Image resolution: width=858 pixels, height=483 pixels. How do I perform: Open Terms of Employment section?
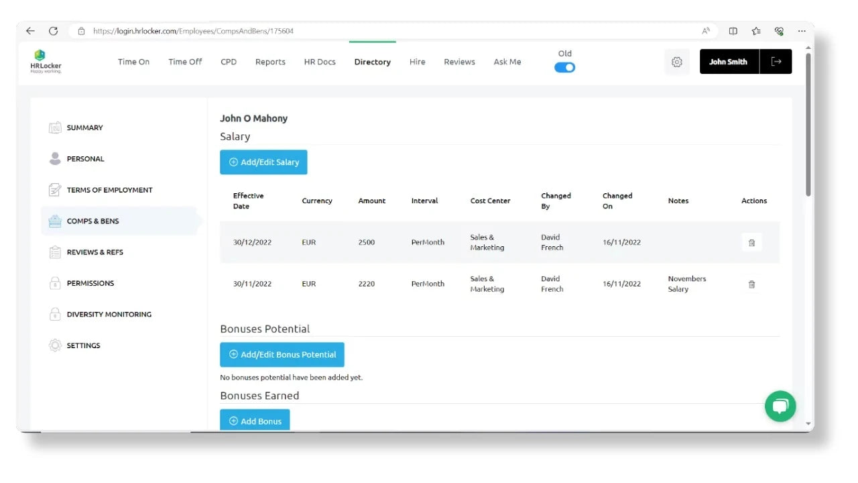tap(109, 190)
